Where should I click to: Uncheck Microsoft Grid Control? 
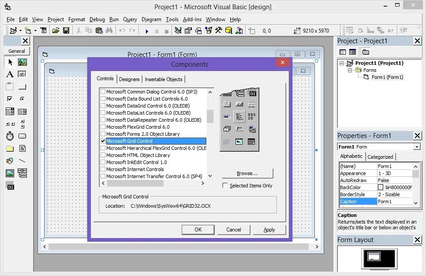point(103,141)
